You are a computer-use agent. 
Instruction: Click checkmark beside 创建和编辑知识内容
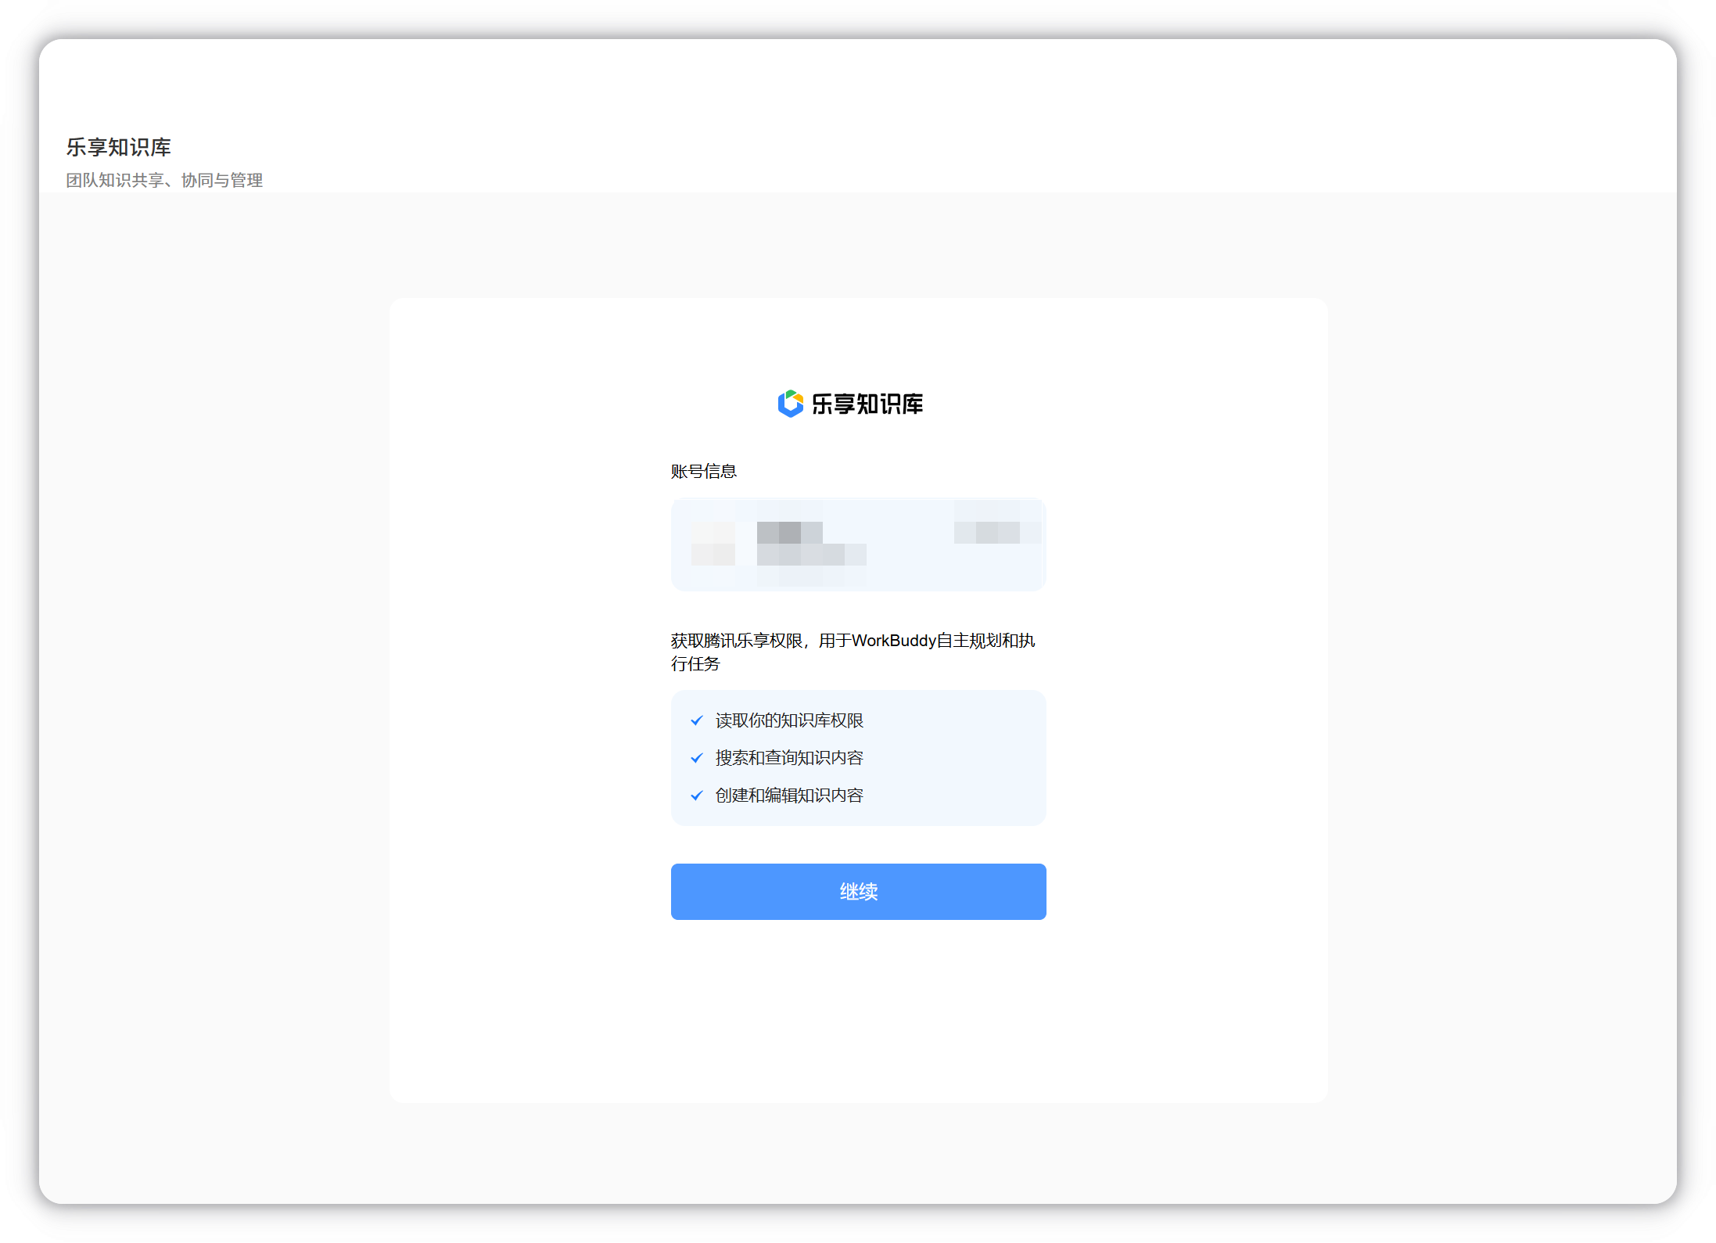pos(696,796)
